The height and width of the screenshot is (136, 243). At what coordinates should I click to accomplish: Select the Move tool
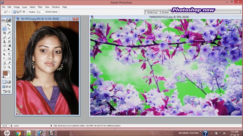9,25
